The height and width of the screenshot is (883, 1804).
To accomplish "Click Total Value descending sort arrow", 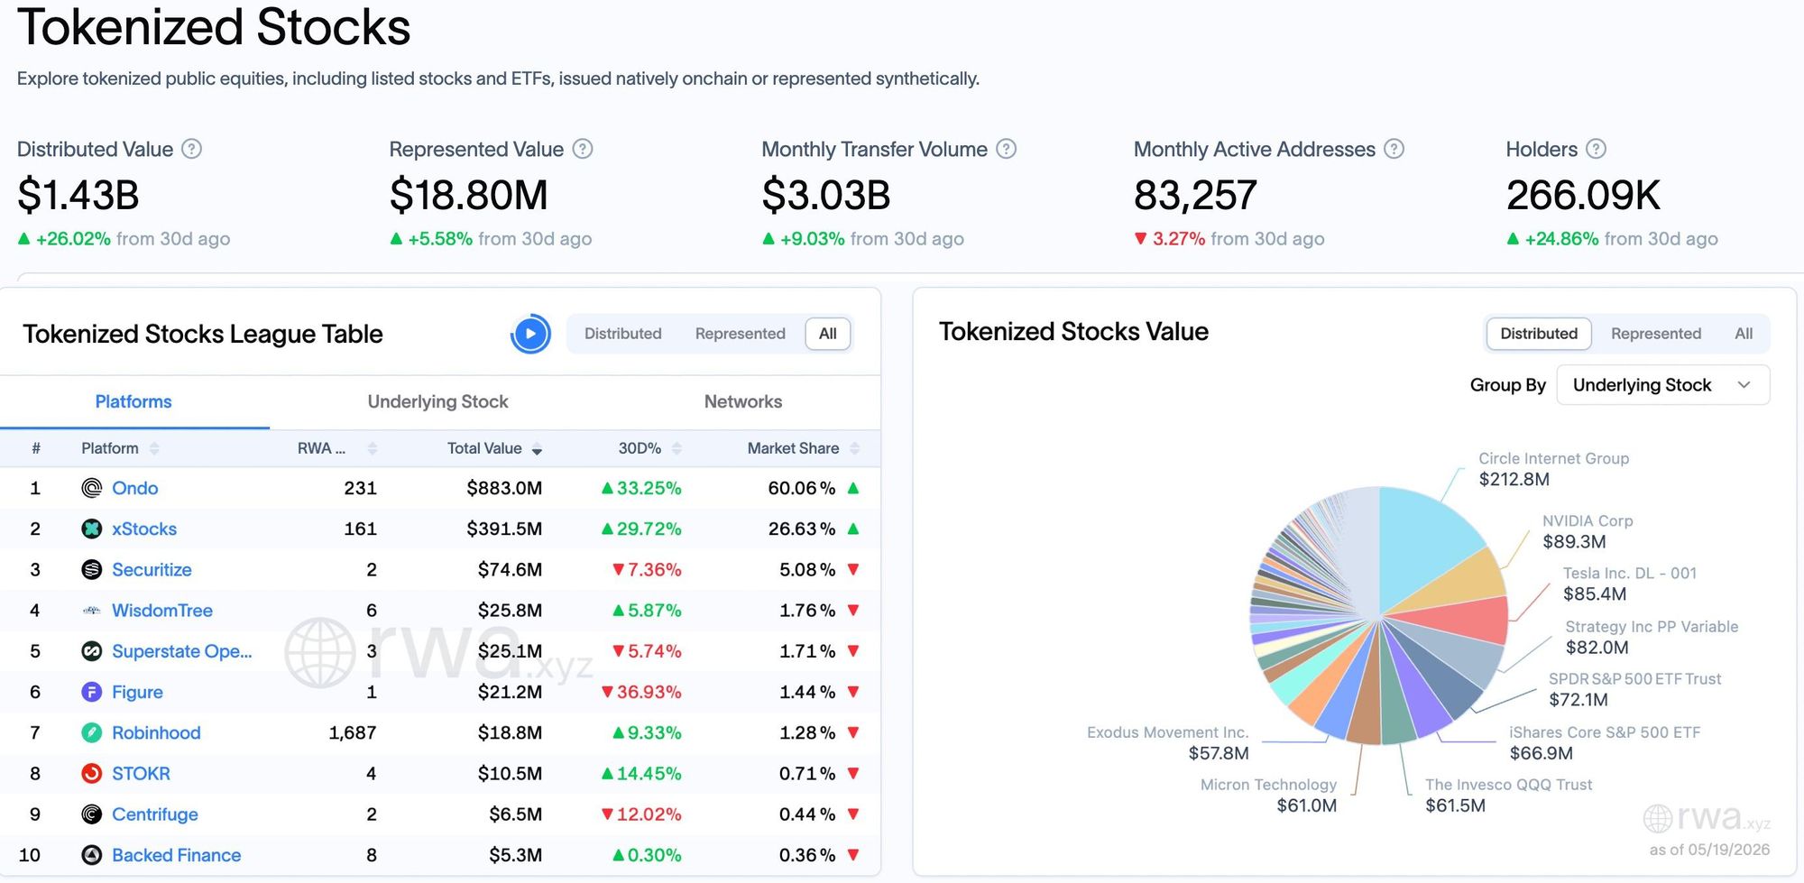I will click(537, 449).
